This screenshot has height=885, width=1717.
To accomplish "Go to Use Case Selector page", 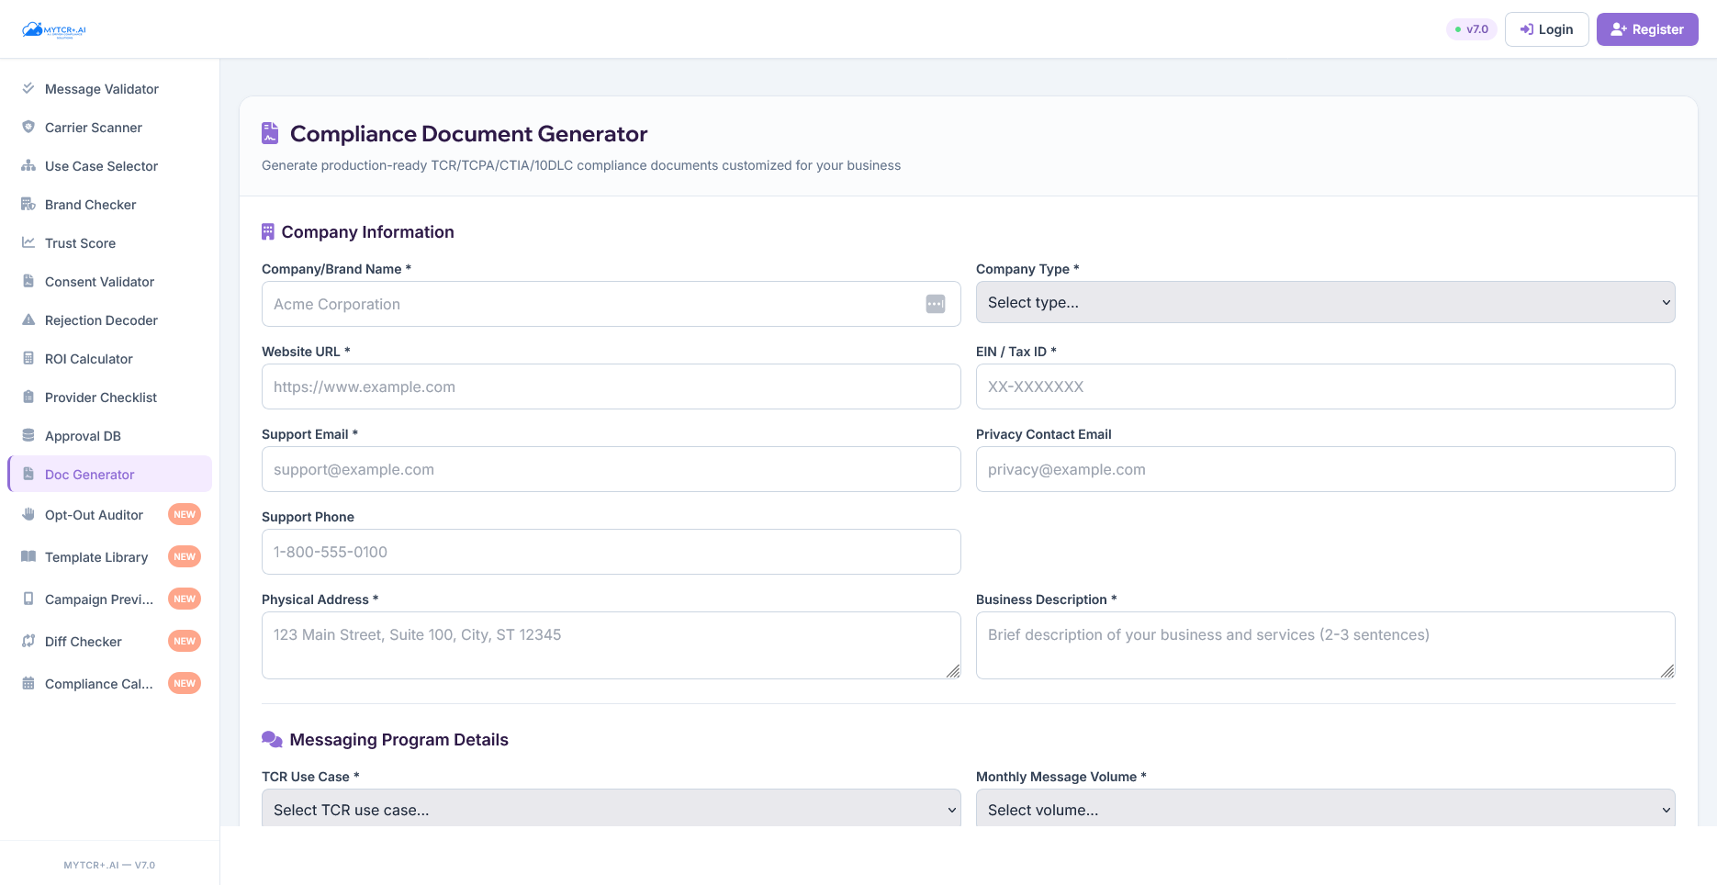I will coord(101,166).
